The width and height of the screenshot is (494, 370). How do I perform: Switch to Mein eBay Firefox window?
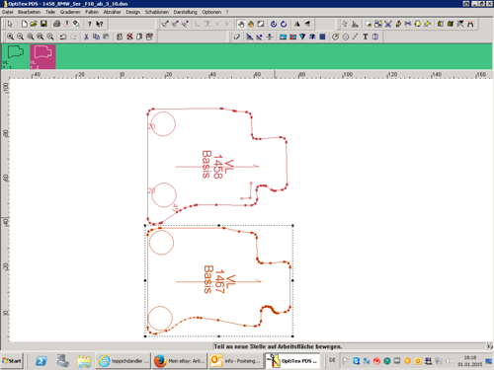[180, 361]
